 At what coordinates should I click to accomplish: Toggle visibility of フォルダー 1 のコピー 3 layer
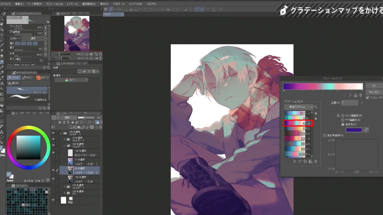[x=53, y=170]
